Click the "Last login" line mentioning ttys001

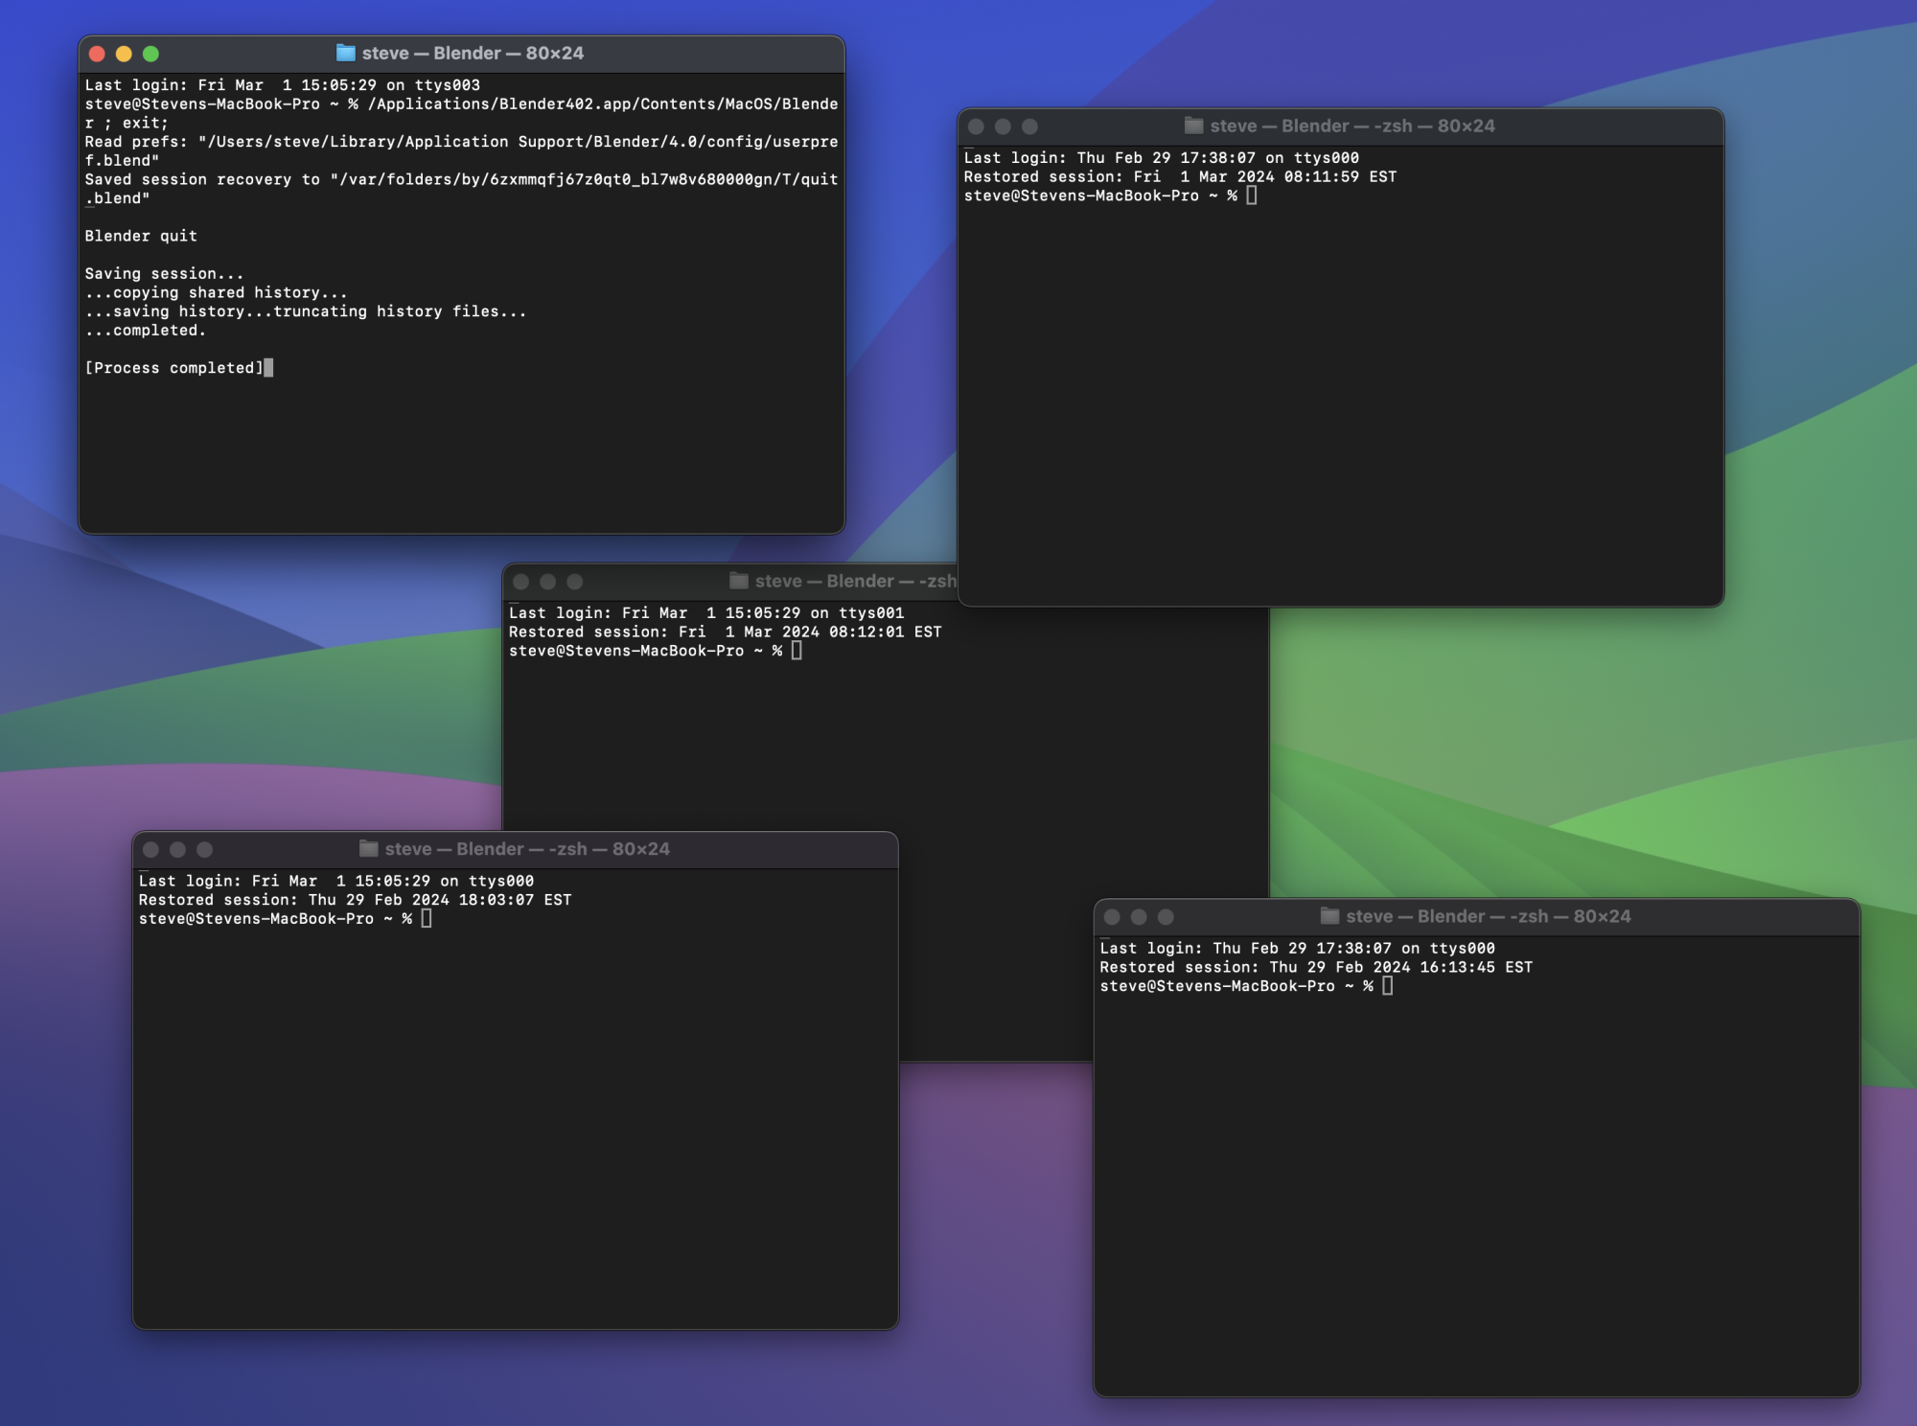point(706,613)
